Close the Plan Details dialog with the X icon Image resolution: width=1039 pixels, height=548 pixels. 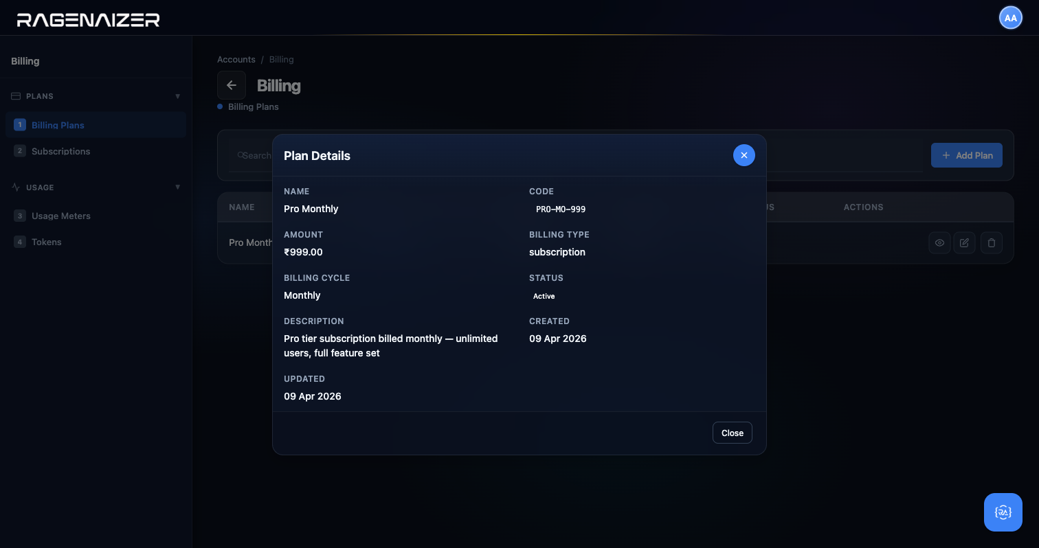click(744, 155)
